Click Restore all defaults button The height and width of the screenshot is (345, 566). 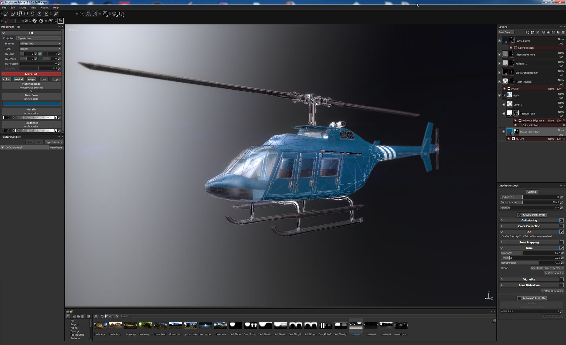[x=552, y=291]
